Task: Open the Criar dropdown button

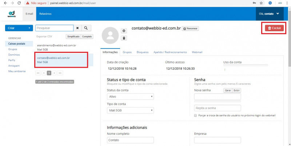Action: coord(19,28)
